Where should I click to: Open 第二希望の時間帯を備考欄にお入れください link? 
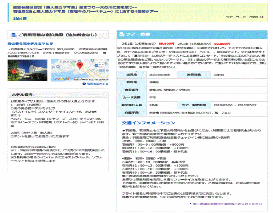[x=228, y=204]
